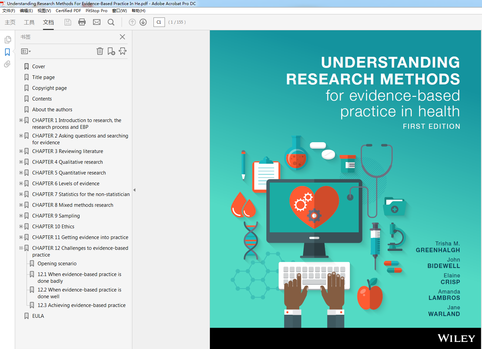The width and height of the screenshot is (482, 349).
Task: Open the Page Thumbnails panel icon
Action: (x=7, y=40)
